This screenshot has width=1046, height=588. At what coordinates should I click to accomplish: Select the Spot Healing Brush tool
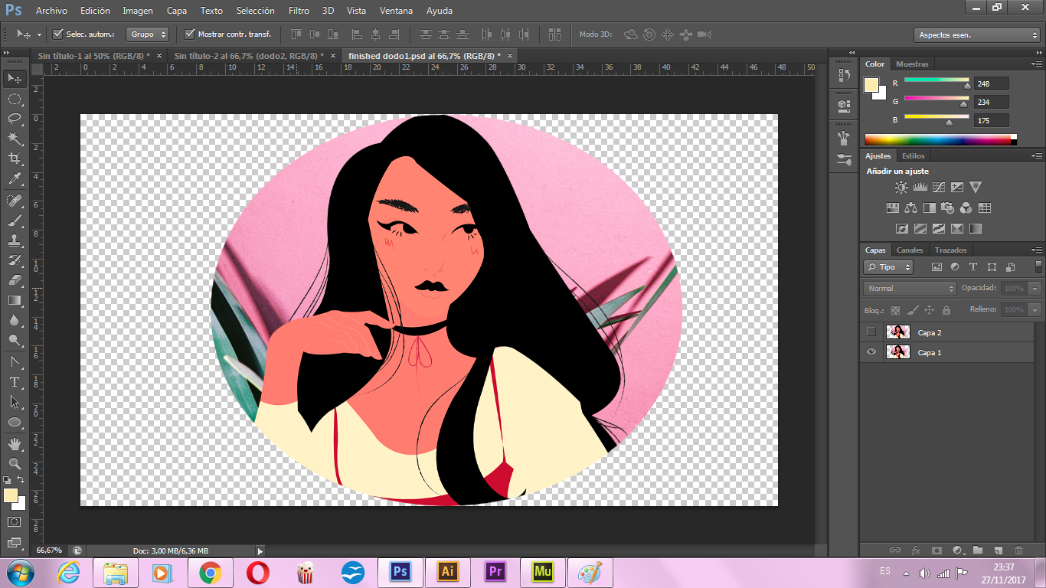(15, 201)
